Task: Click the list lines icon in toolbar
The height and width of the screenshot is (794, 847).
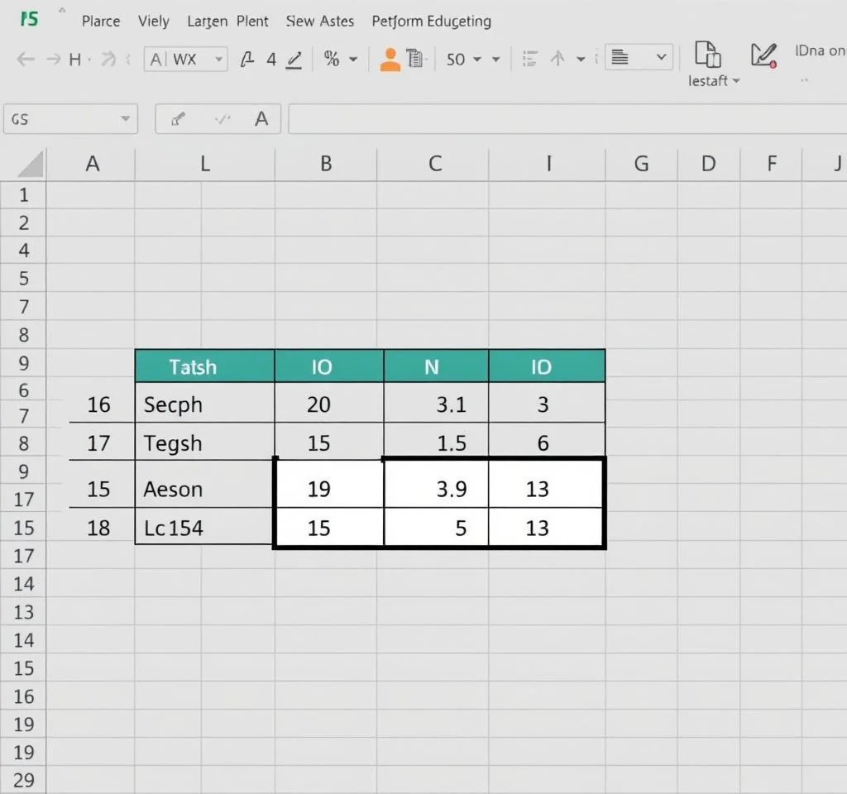Action: pyautogui.click(x=530, y=59)
